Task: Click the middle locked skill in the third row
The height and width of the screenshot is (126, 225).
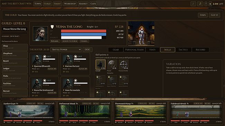Action: [112, 94]
